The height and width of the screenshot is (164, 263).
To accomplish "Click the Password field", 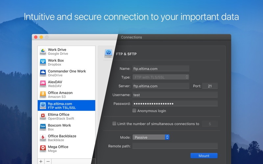I will coord(175,104).
